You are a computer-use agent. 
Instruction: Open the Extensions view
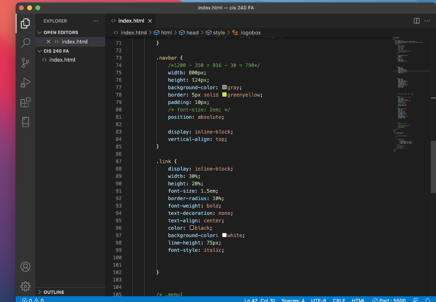(x=25, y=102)
